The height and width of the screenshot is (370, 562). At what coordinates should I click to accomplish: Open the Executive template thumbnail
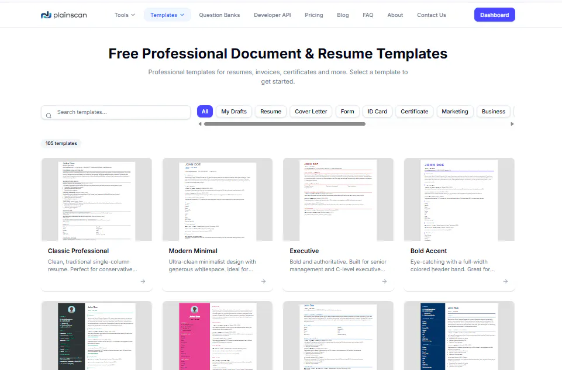click(338, 199)
